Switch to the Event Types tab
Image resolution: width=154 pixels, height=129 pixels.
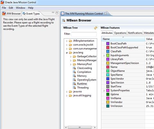point(31,14)
